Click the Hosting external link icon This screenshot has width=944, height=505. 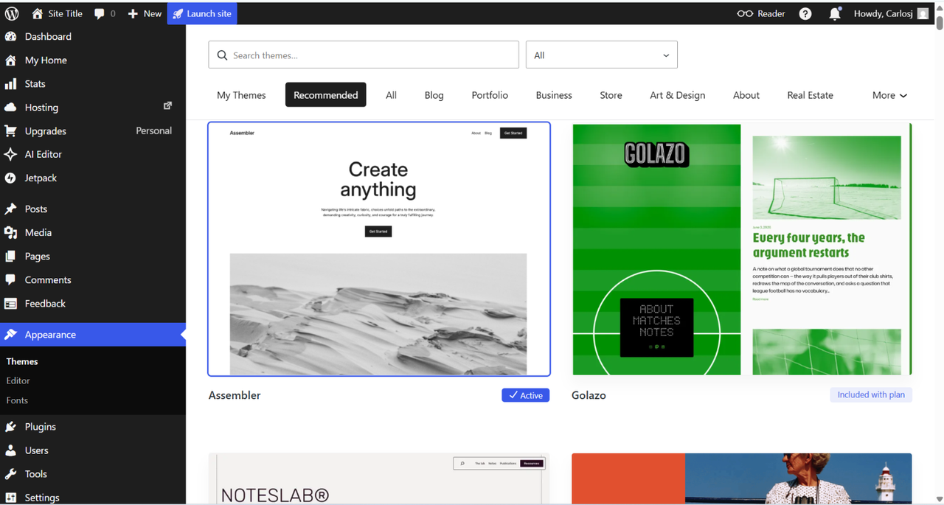tap(167, 106)
